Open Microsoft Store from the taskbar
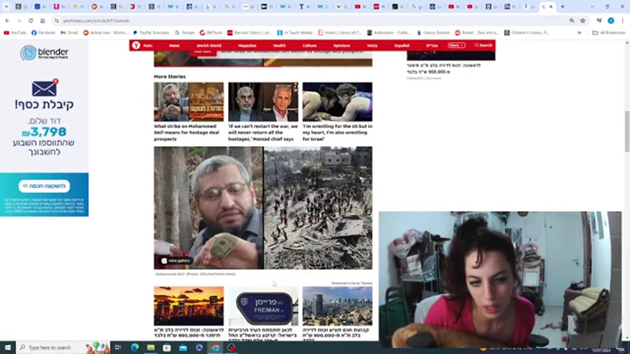This screenshot has width=630, height=354. [x=167, y=348]
